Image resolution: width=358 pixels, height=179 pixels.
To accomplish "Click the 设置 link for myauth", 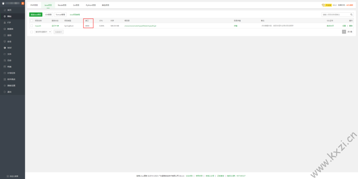I will (344, 26).
